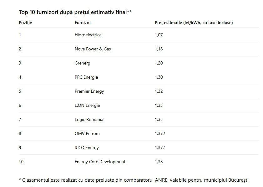Select the Grenerg supplier name
This screenshot has height=187, width=263.
click(82, 63)
